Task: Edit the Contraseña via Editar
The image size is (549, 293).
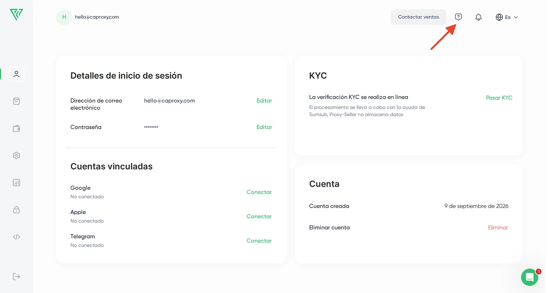Action: [264, 127]
